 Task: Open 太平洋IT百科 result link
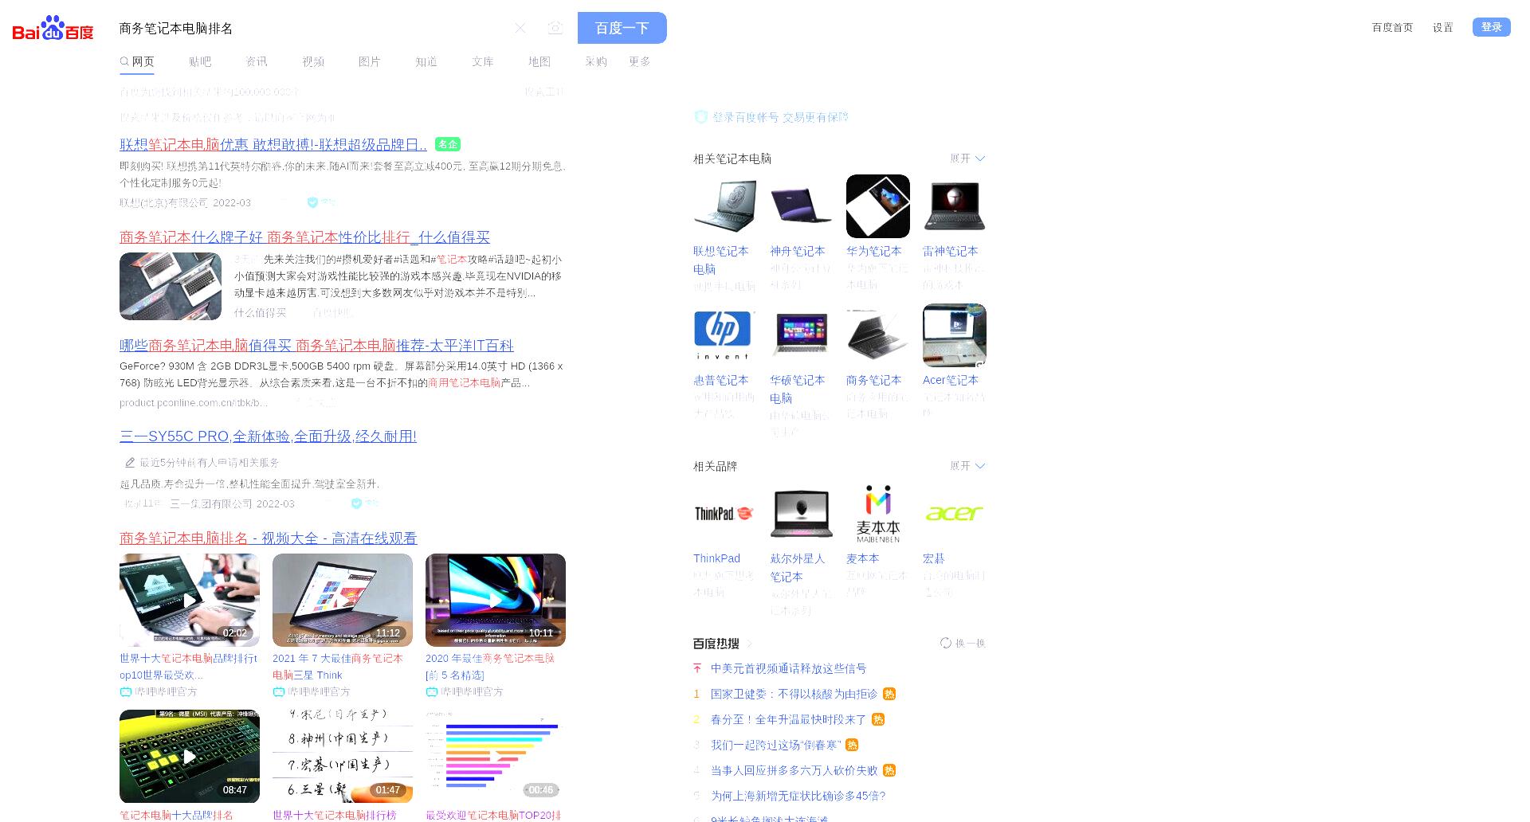(x=316, y=345)
